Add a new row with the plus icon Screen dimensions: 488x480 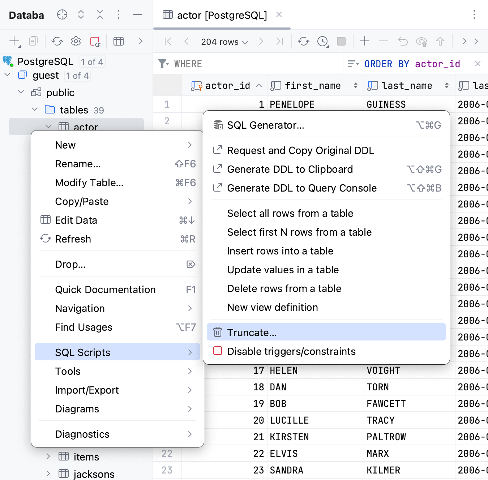(x=365, y=41)
